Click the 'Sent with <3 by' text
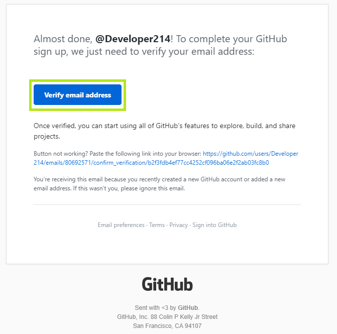 point(155,308)
